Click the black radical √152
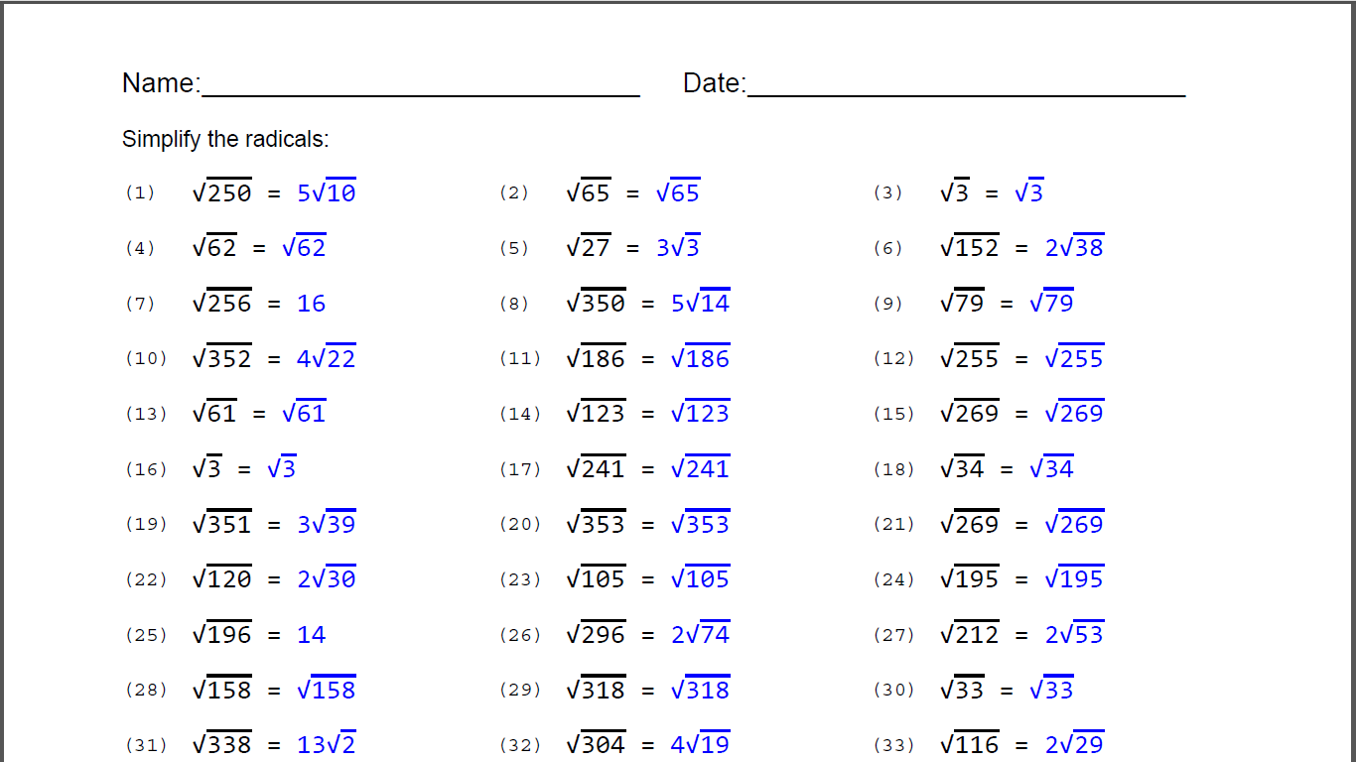Image resolution: width=1356 pixels, height=762 pixels. point(970,247)
